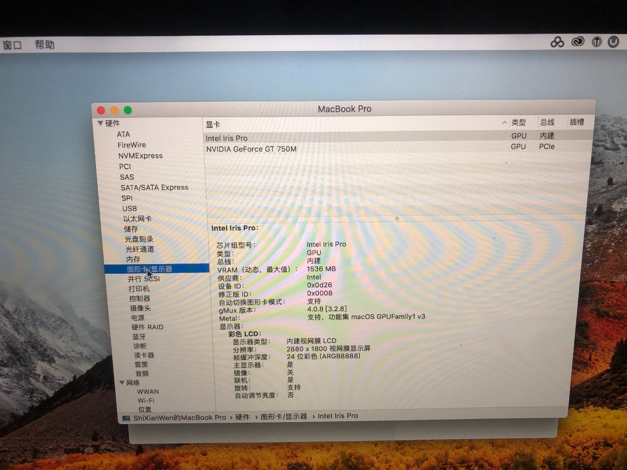Click the computer icon in path bar
Screen dimensions: 627x470
click(126, 418)
